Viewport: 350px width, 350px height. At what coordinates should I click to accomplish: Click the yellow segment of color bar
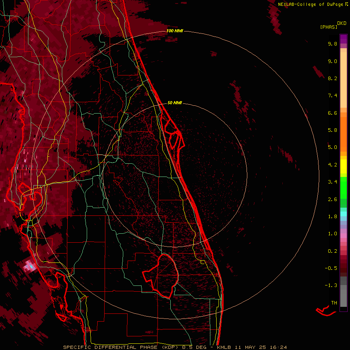coord(343,166)
